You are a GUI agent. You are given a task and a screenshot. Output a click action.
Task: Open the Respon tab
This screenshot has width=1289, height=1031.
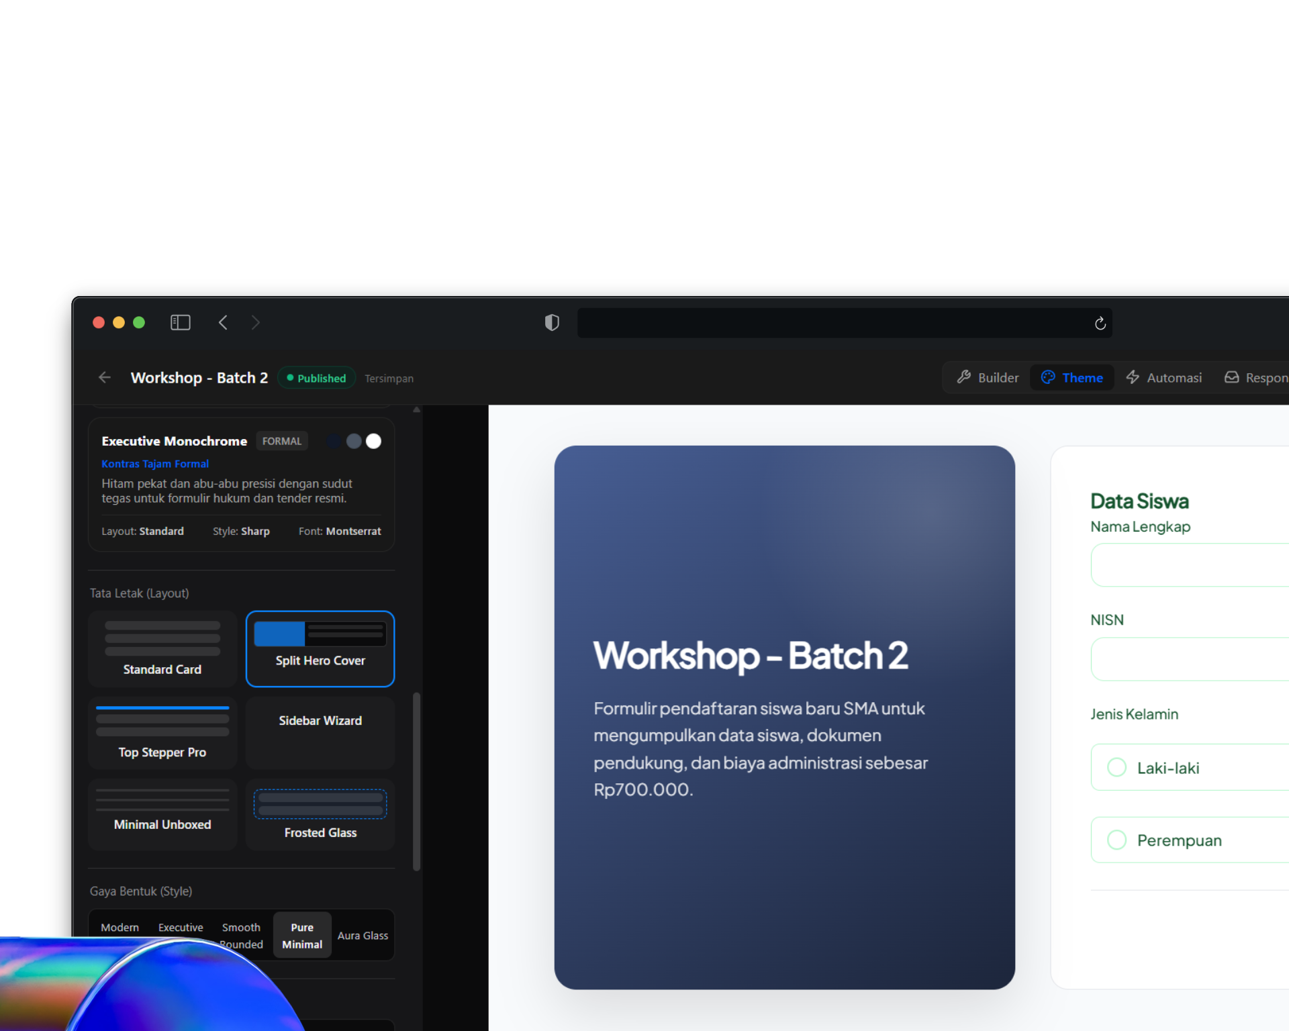click(x=1254, y=377)
